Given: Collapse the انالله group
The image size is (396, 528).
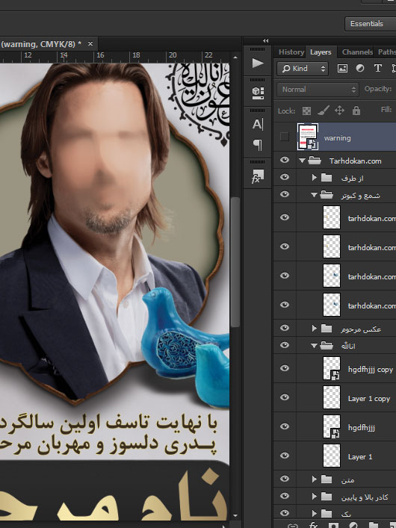Looking at the screenshot, I should tap(314, 346).
